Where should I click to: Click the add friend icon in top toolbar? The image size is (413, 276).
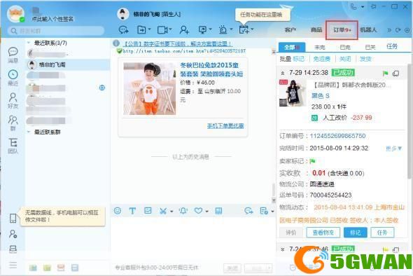[x=184, y=30]
